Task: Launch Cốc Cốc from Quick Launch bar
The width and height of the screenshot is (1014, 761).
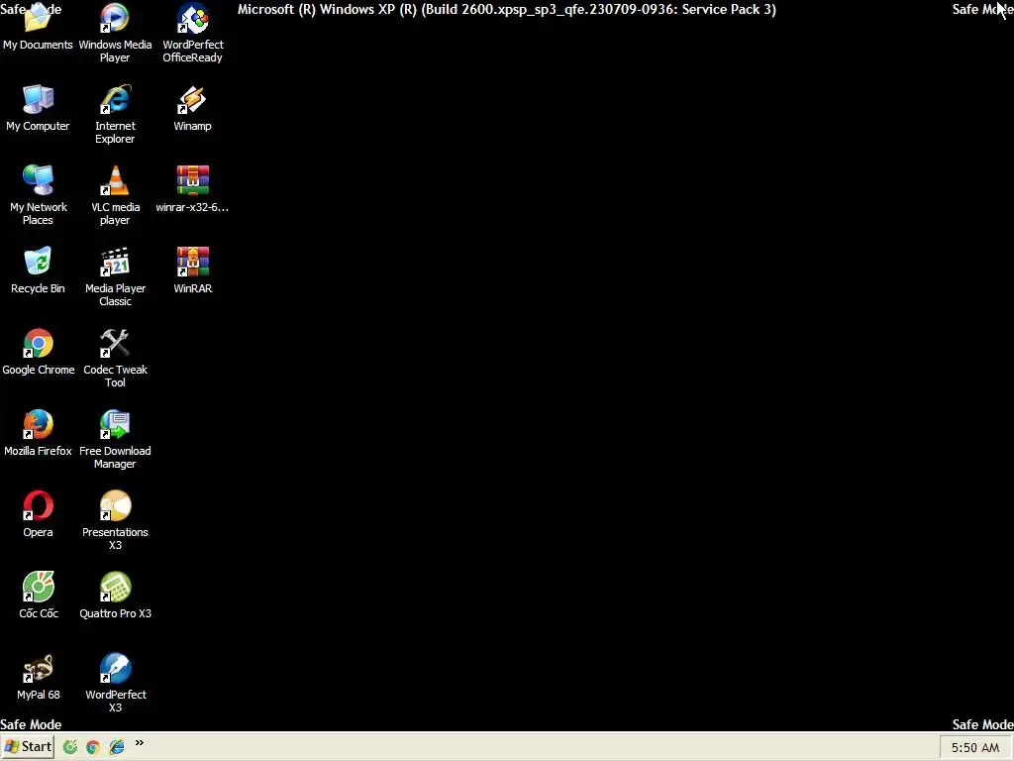Action: pyautogui.click(x=70, y=747)
